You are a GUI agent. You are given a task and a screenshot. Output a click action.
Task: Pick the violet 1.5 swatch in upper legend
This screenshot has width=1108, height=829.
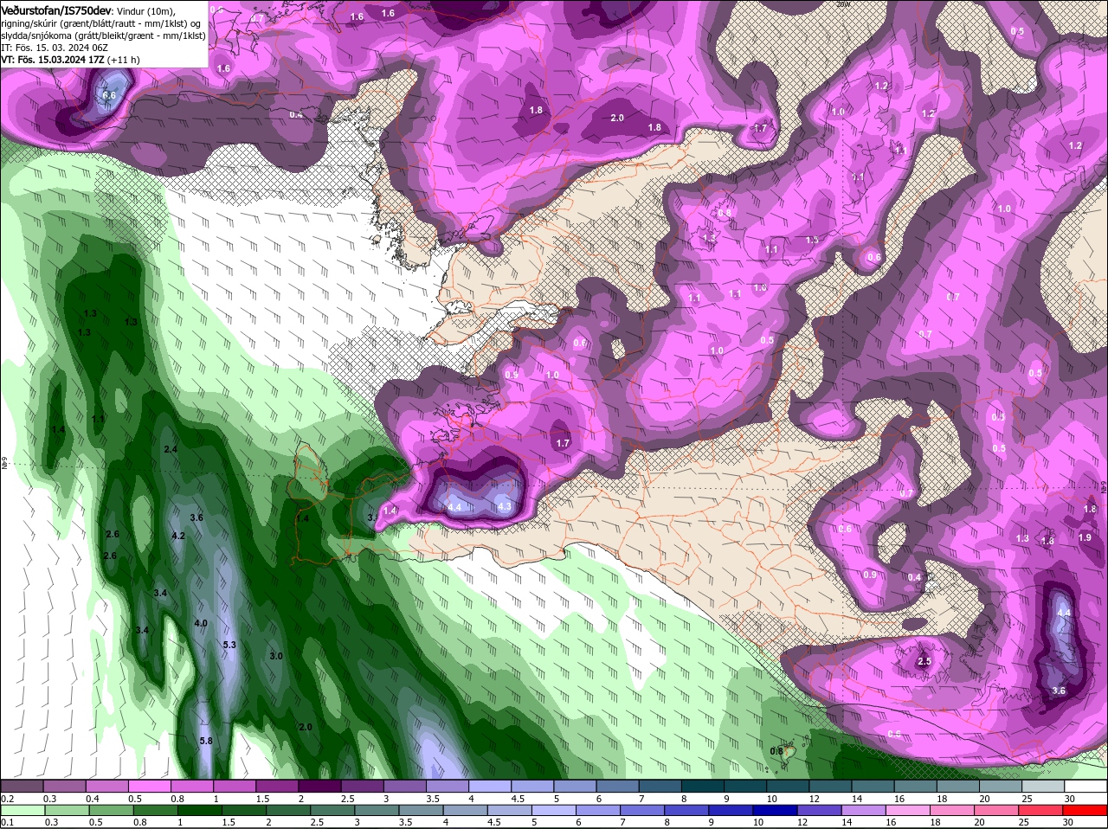[277, 786]
